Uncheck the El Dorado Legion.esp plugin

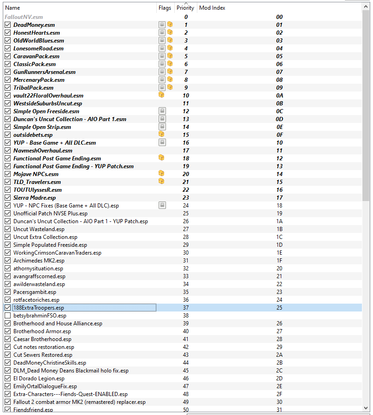[x=8, y=378]
